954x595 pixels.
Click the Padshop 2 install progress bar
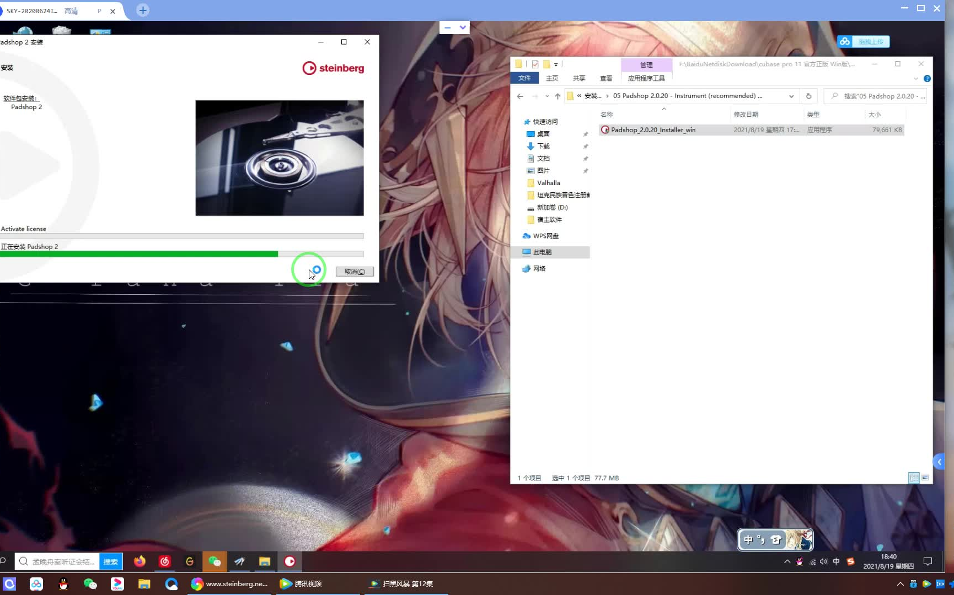(x=182, y=254)
